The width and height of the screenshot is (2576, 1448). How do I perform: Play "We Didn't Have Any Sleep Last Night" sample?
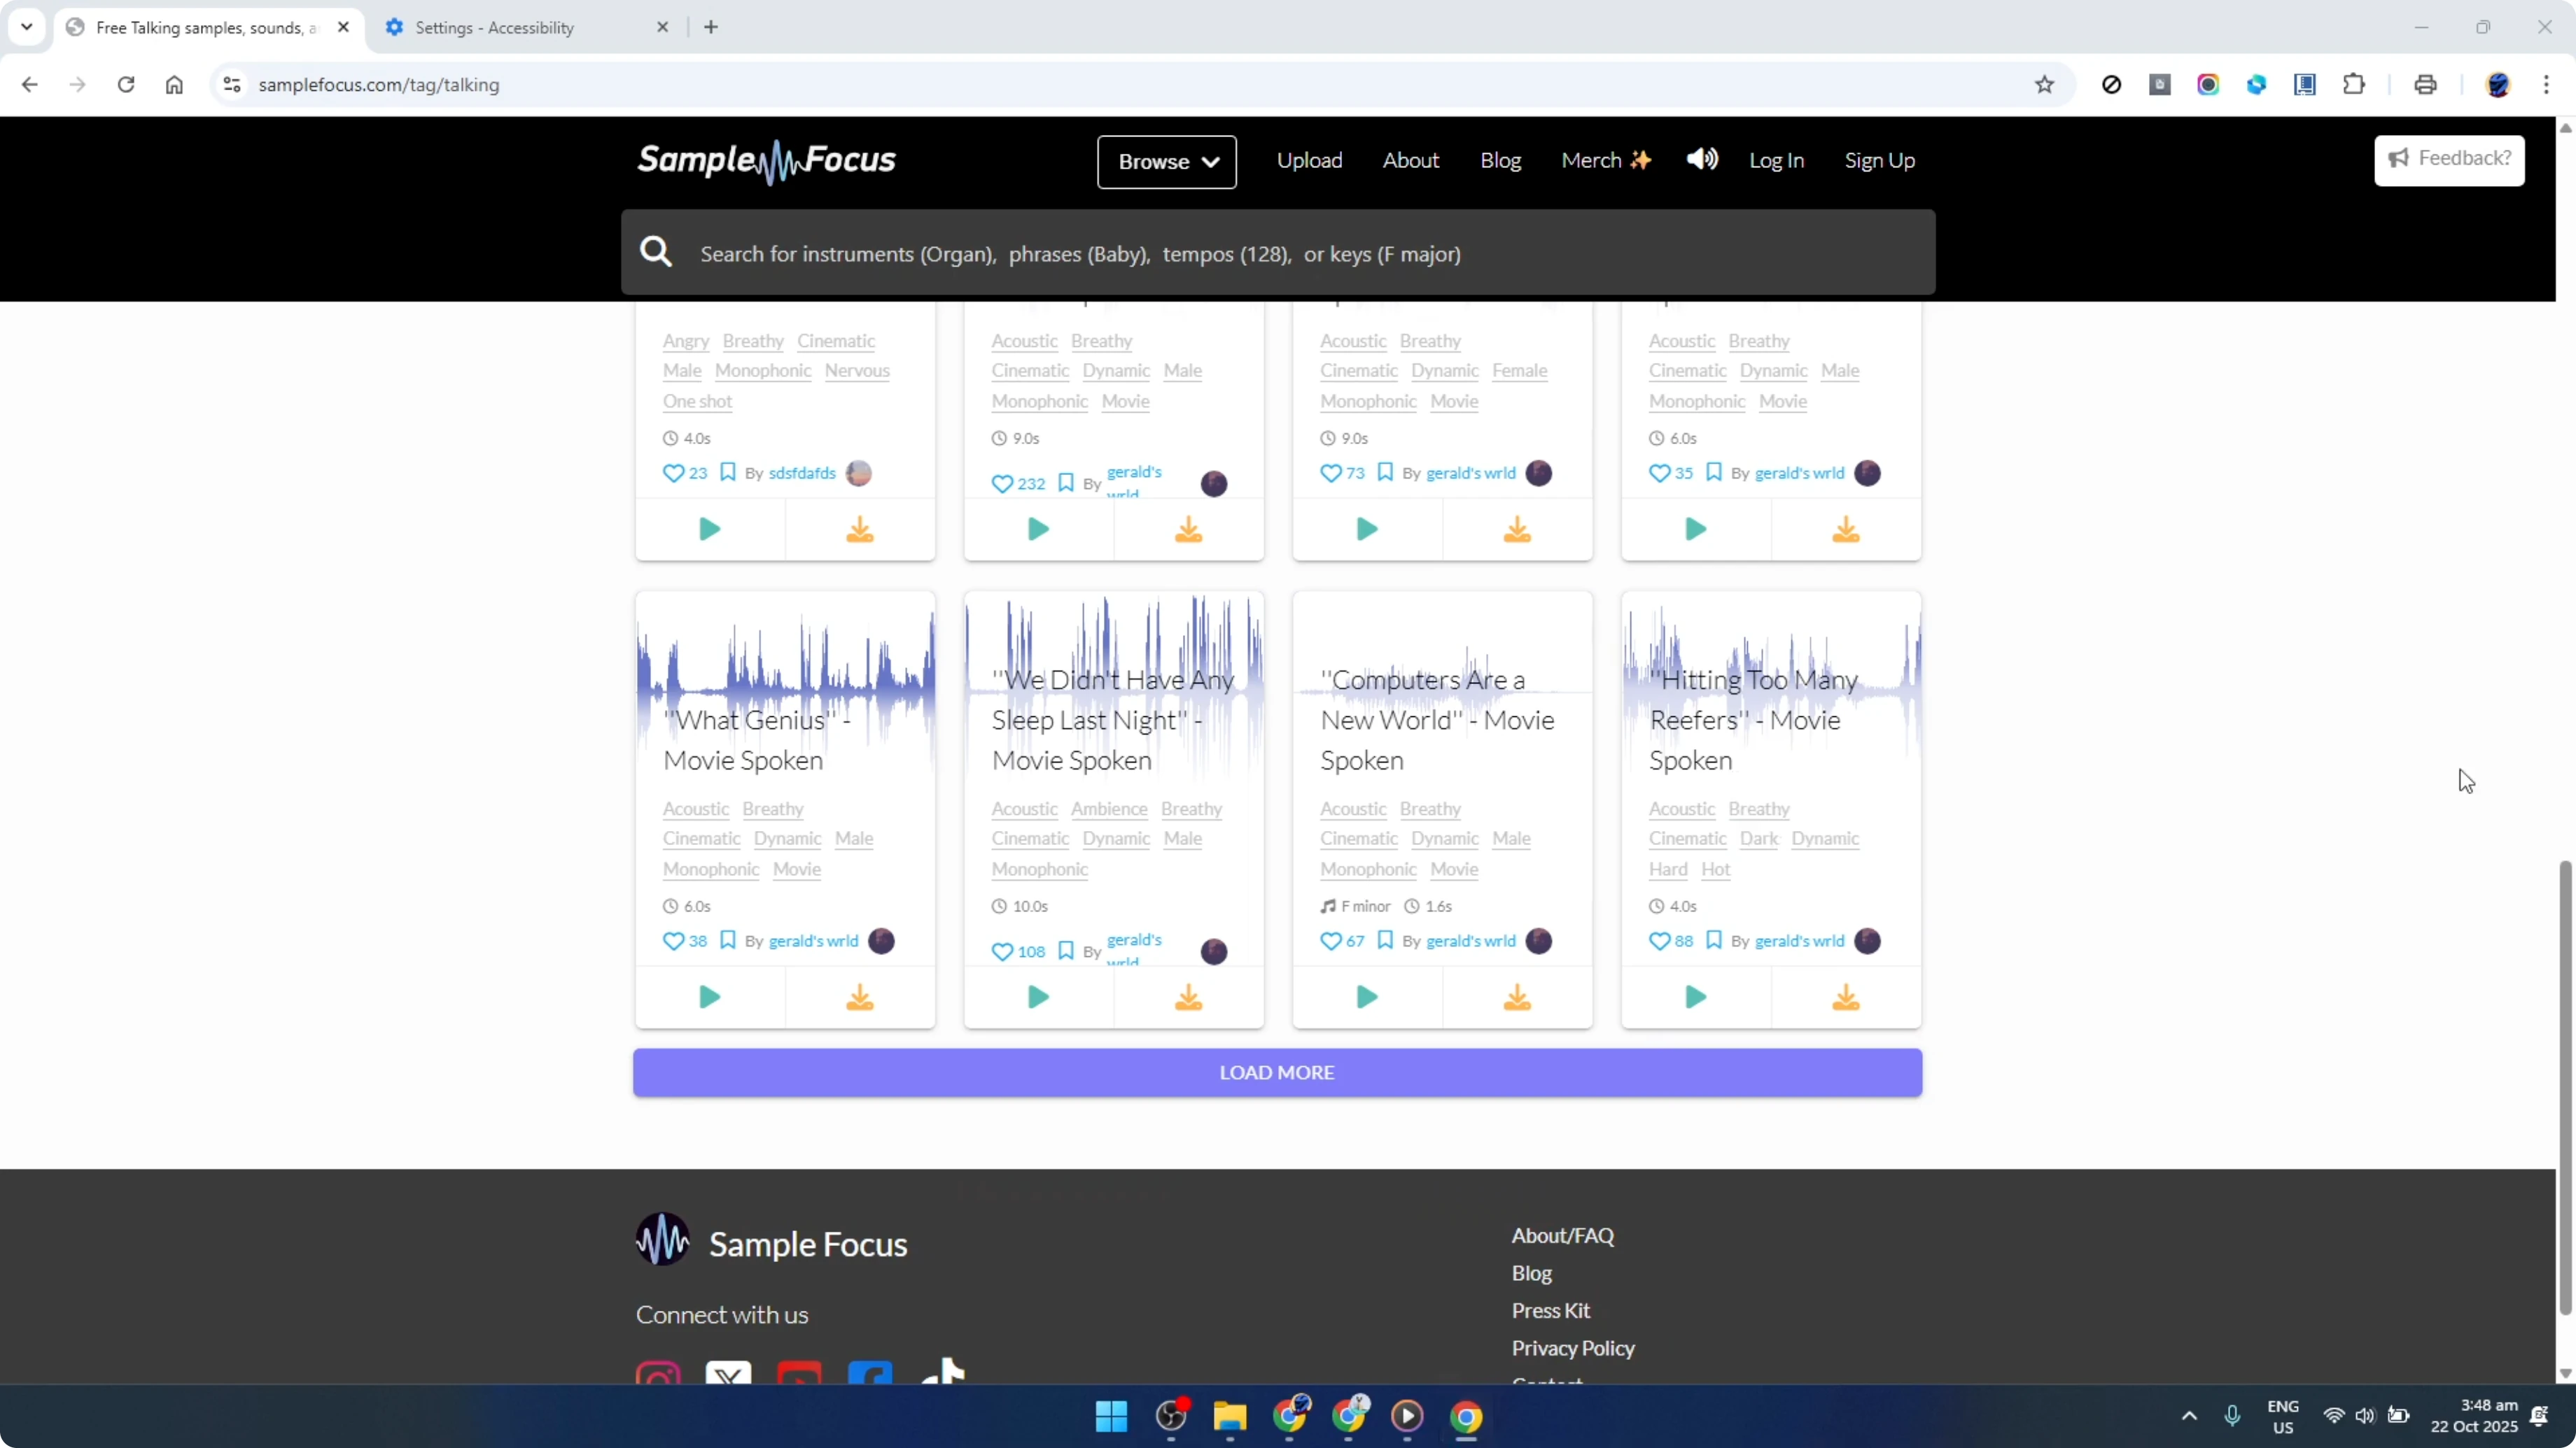click(x=1038, y=996)
